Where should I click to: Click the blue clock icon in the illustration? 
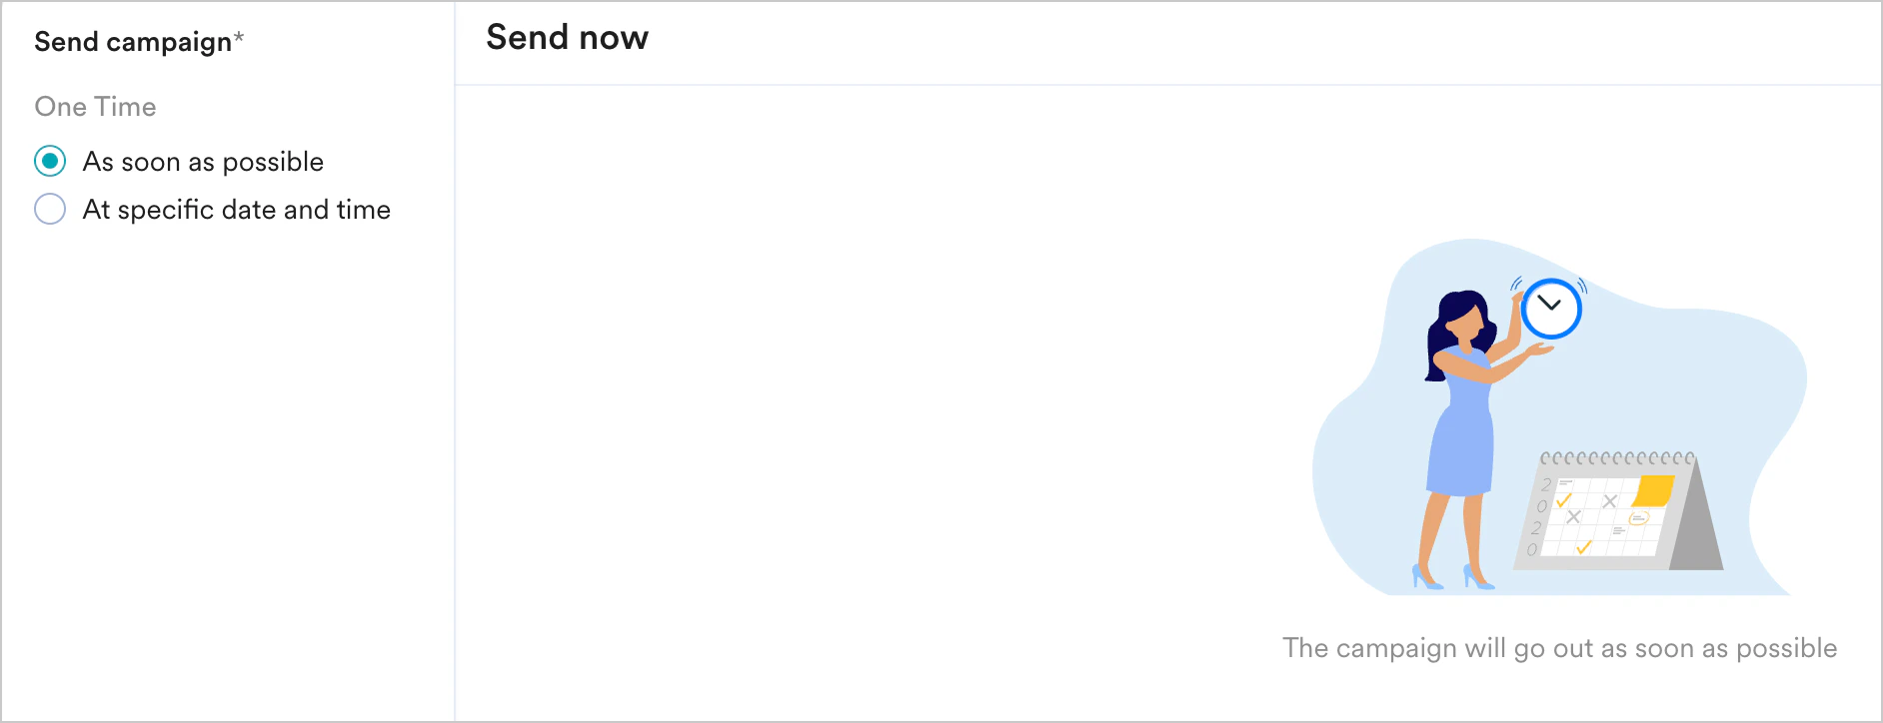[1551, 309]
